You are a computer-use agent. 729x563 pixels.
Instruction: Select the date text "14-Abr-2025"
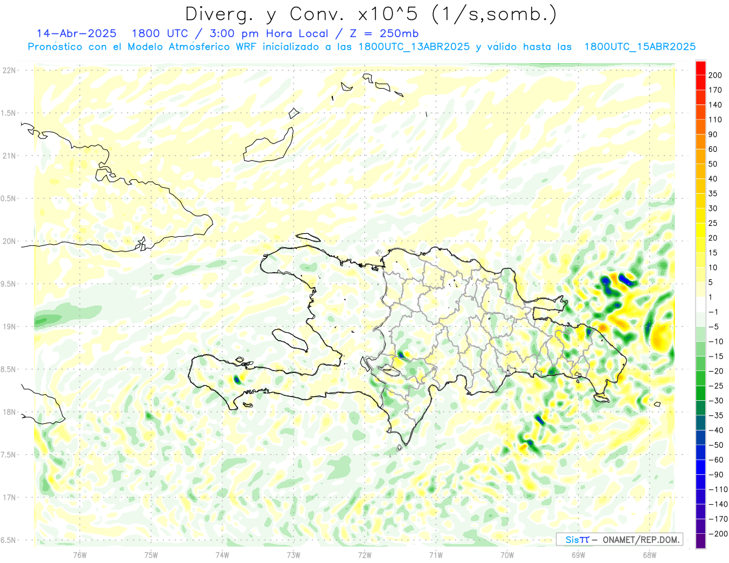(77, 33)
